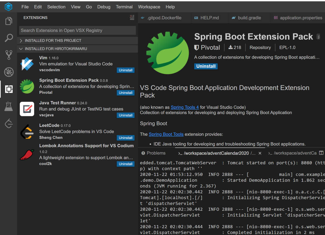Image resolution: width=325 pixels, height=235 pixels.
Task: Open the Extensions view
Action: [x=8, y=89]
